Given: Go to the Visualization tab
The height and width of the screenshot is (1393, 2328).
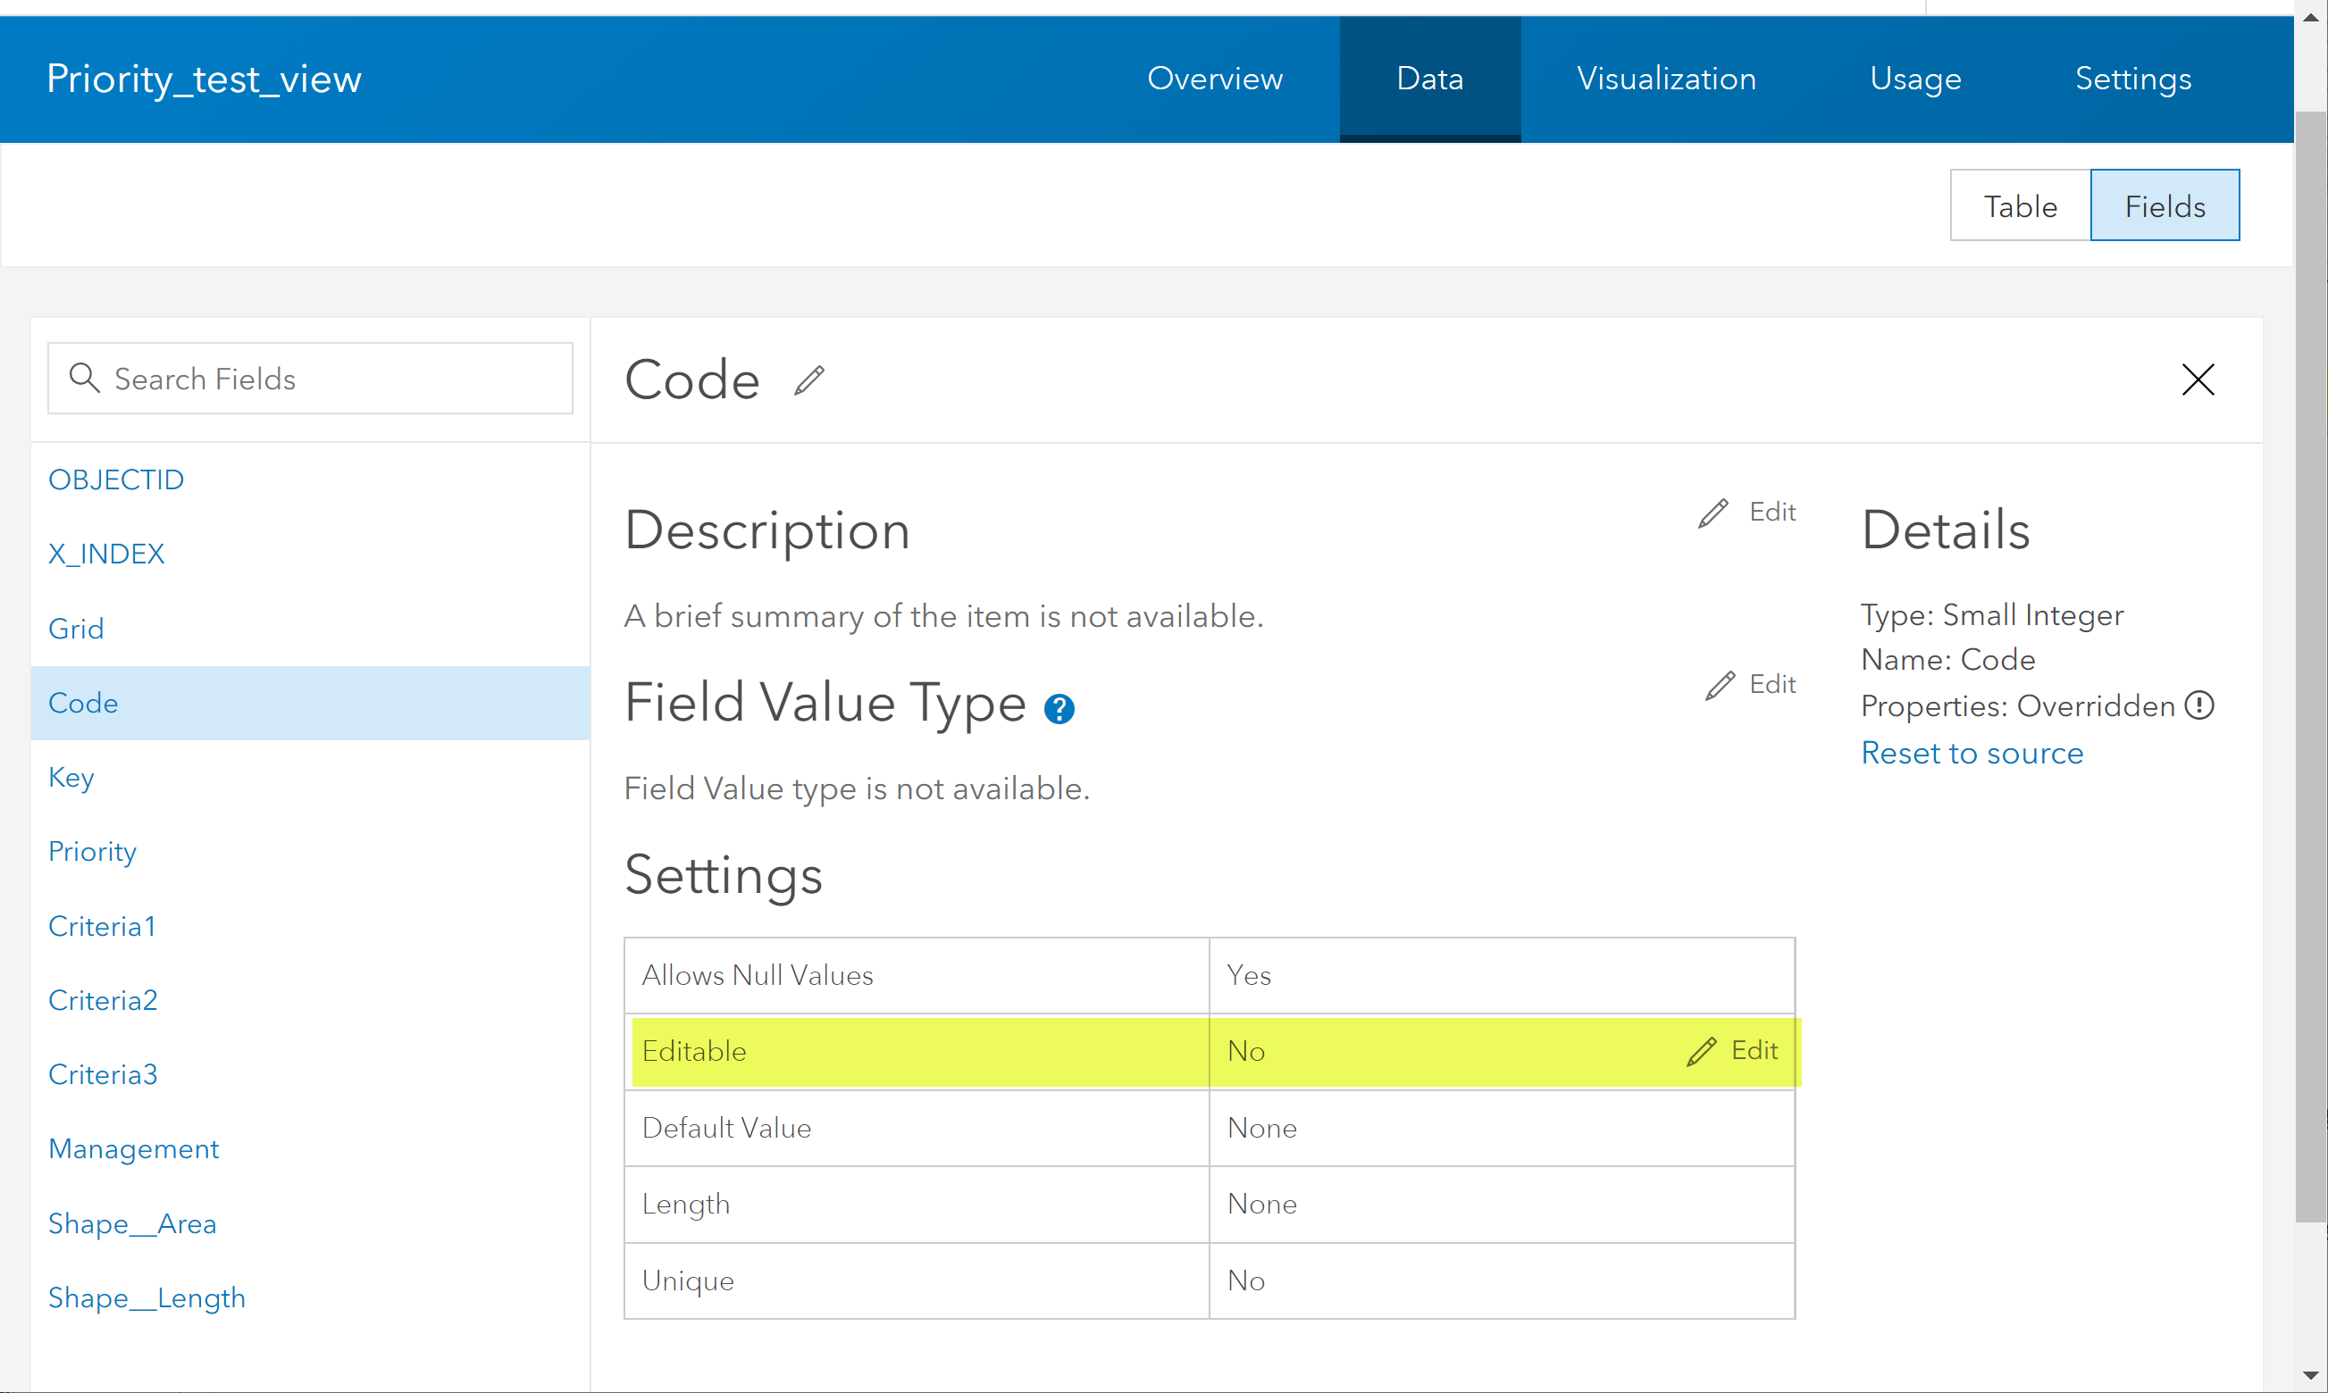Looking at the screenshot, I should 1666,79.
